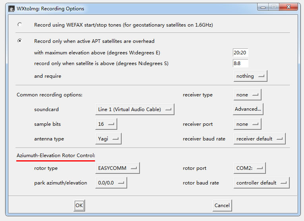Open the receiver baud rate dropdown

(259, 138)
